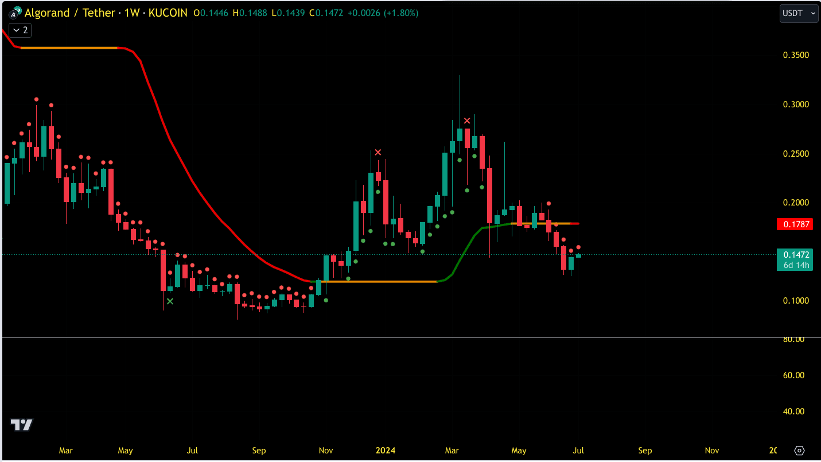Viewport: 821px width, 462px height.
Task: Click the 2024 label on time axis
Action: pos(386,451)
